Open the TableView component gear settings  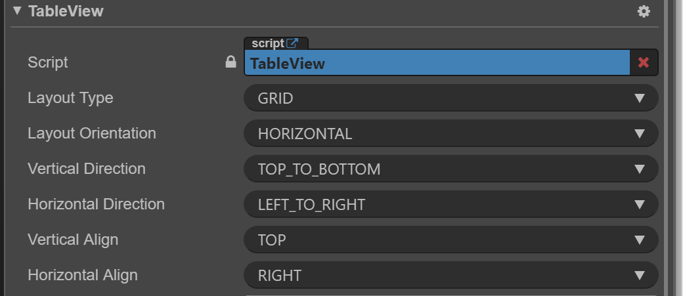coord(644,11)
